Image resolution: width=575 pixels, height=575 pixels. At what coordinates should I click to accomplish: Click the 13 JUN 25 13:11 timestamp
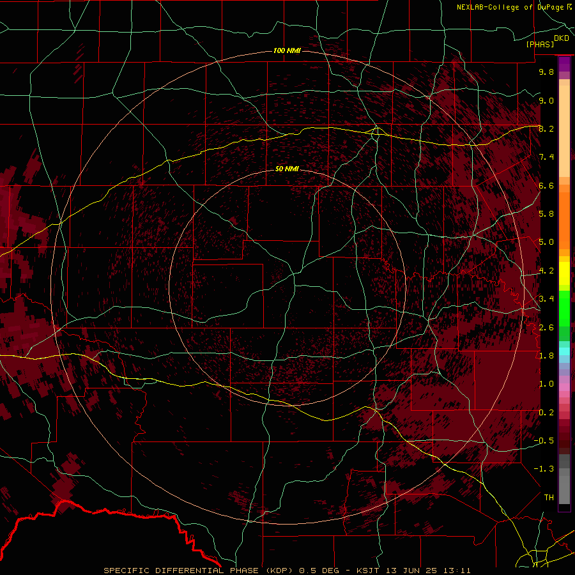point(428,571)
